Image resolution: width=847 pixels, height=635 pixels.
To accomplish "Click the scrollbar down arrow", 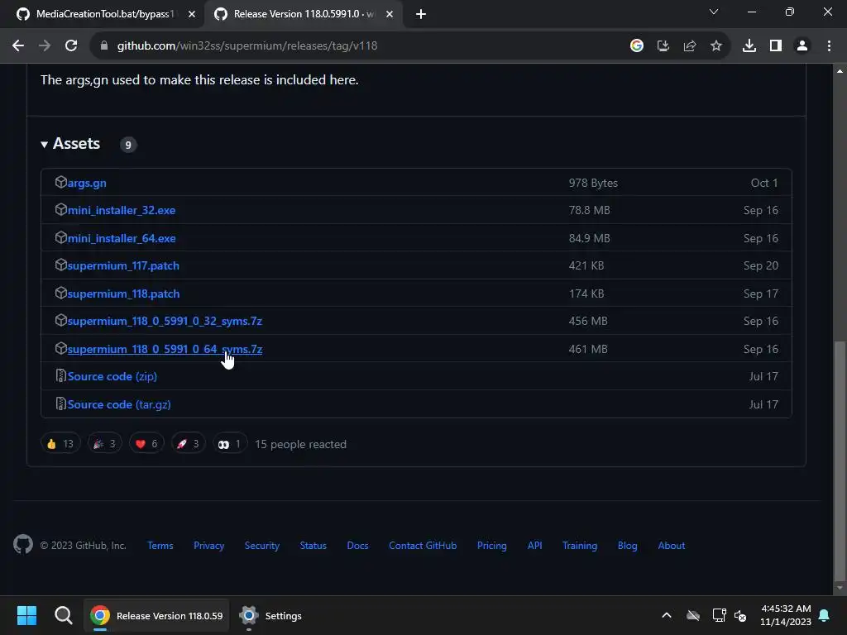I will [x=840, y=588].
